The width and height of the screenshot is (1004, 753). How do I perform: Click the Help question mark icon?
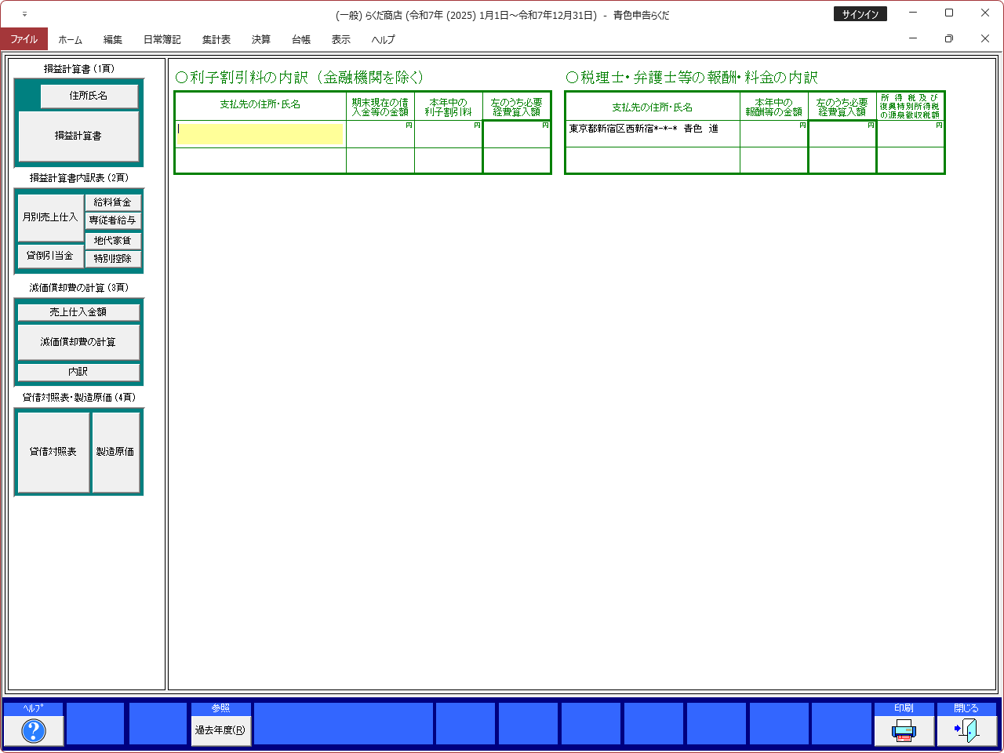34,730
